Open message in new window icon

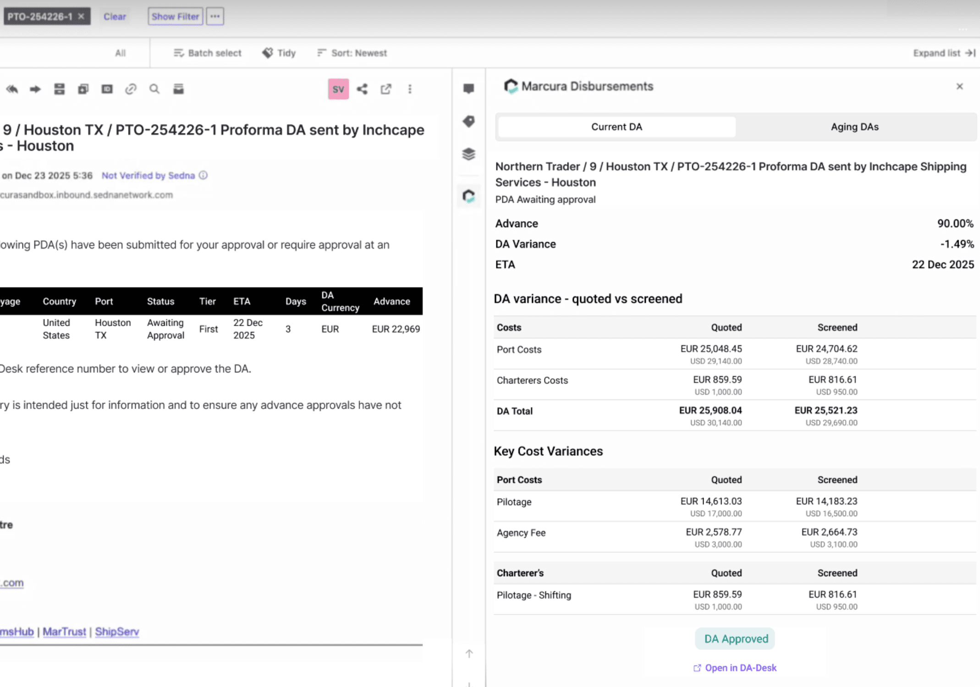tap(386, 89)
